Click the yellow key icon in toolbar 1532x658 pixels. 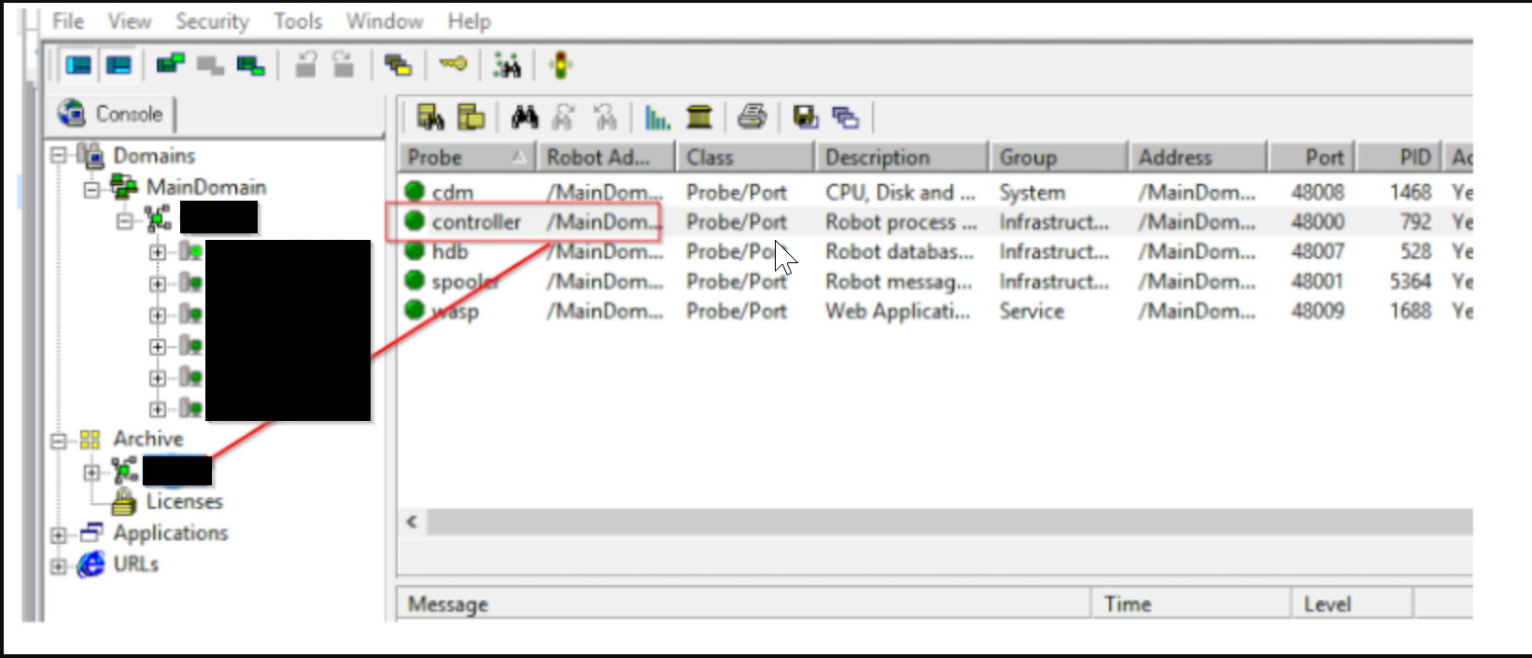click(453, 65)
